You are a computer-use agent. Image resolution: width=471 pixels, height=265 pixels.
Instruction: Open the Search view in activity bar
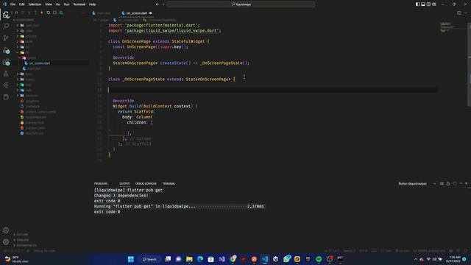click(6, 26)
